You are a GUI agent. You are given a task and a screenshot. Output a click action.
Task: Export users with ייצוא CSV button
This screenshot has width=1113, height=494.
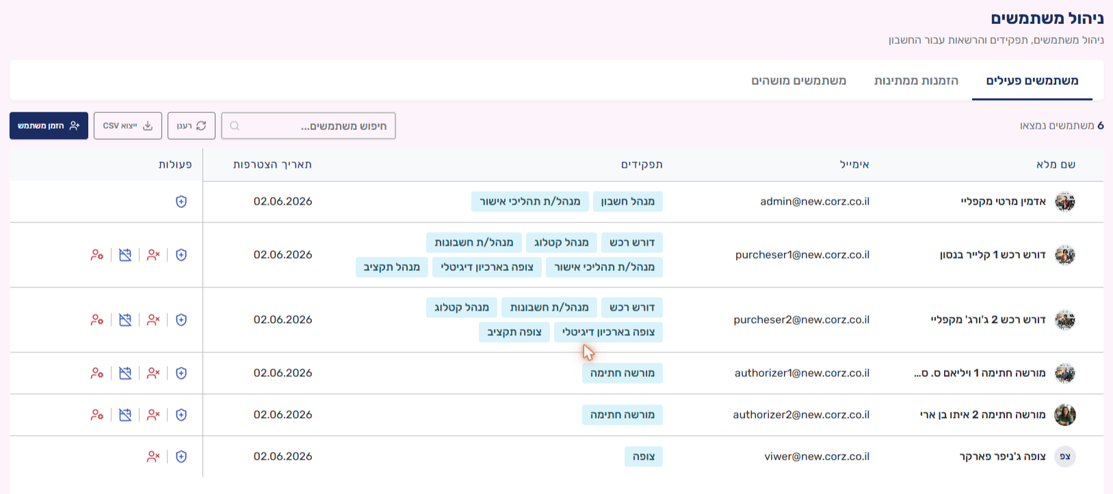click(x=128, y=126)
